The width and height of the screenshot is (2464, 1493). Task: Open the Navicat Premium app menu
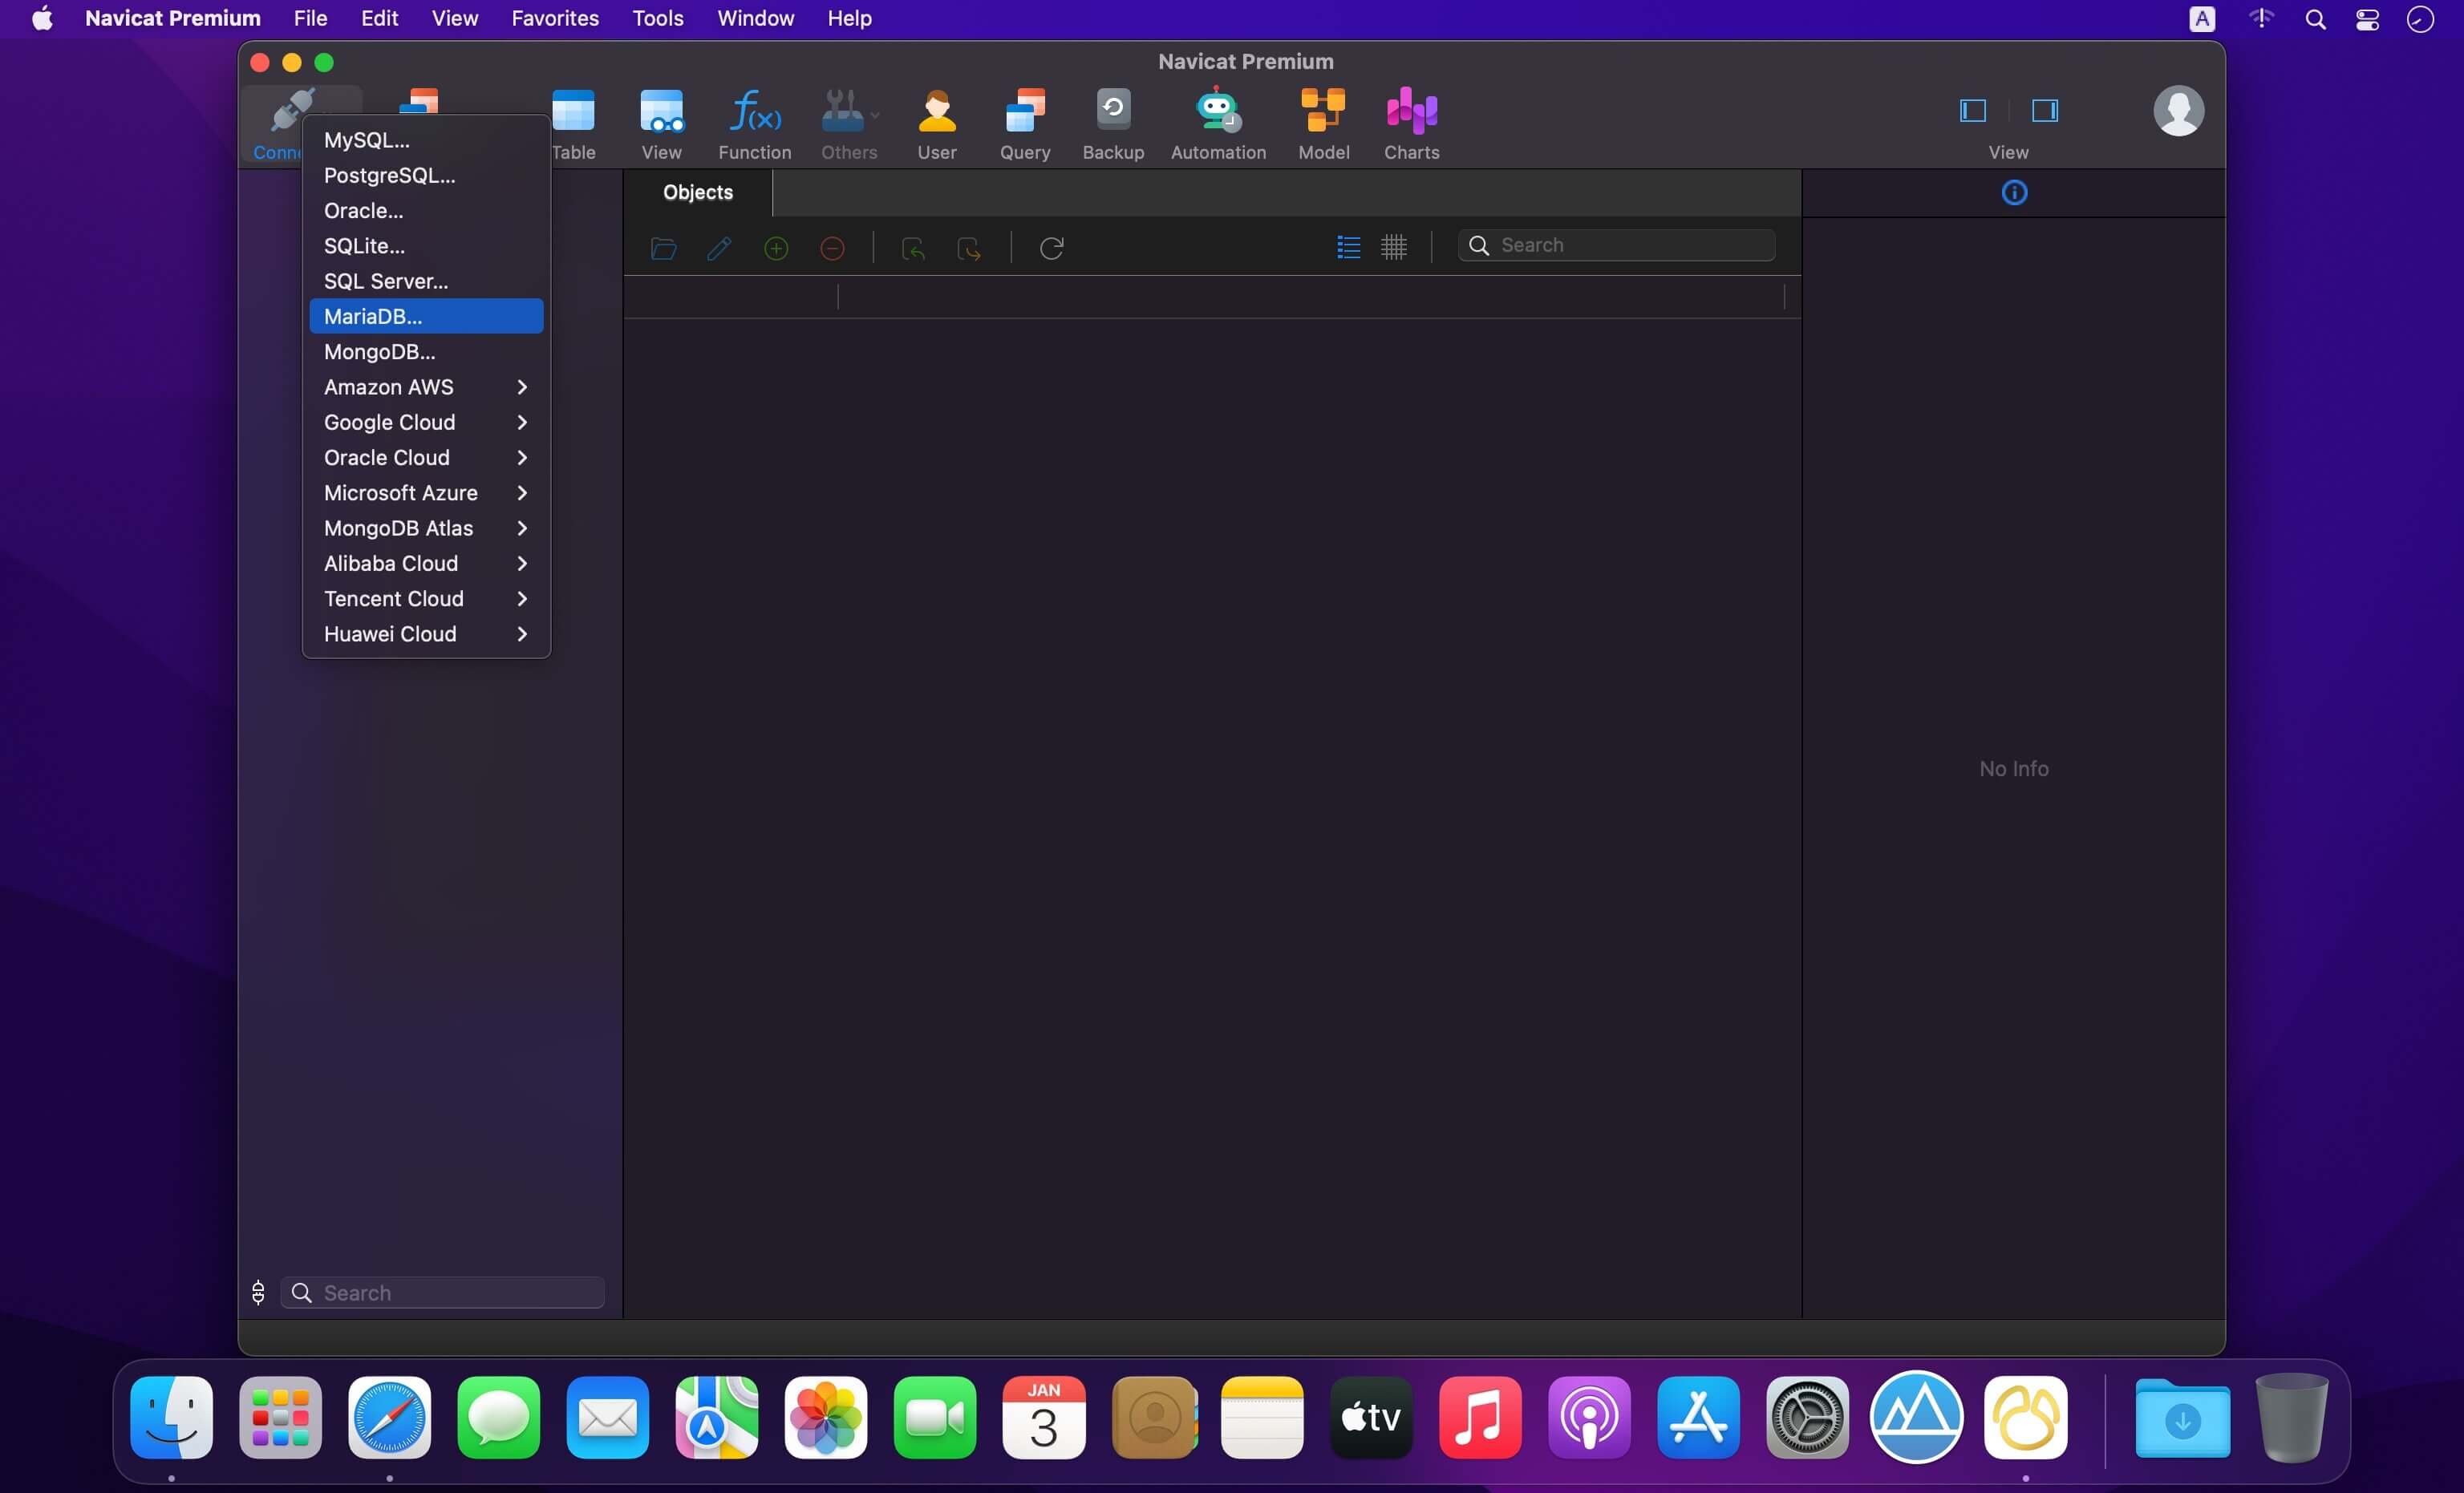(x=173, y=18)
